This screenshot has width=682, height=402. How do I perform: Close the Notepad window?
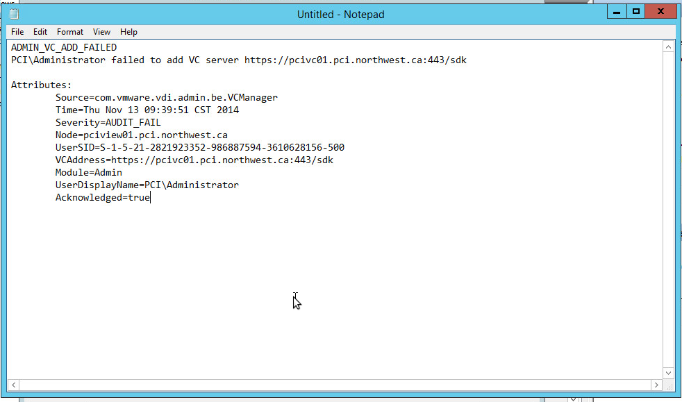(660, 12)
